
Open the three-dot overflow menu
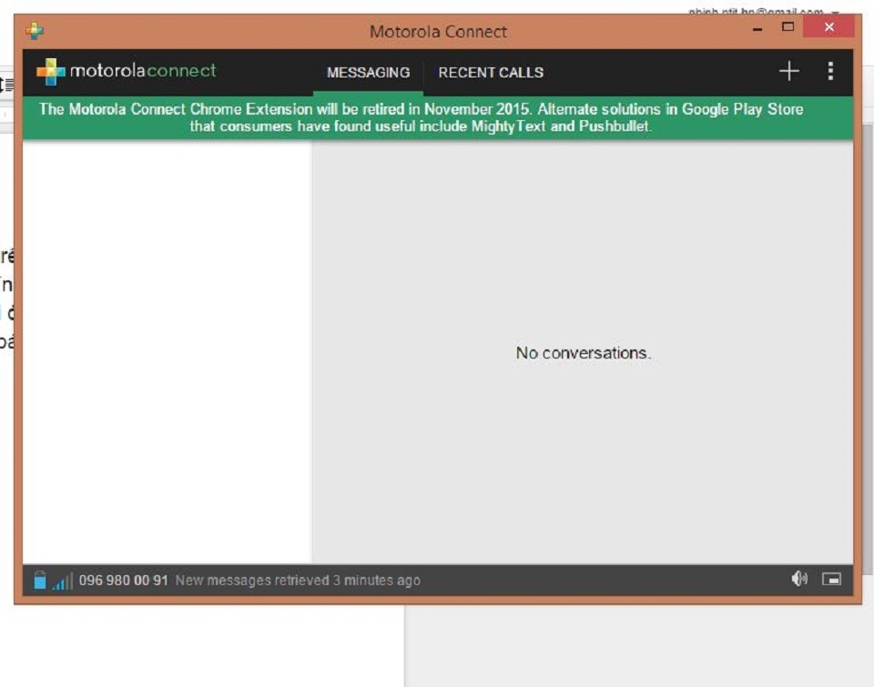(830, 71)
